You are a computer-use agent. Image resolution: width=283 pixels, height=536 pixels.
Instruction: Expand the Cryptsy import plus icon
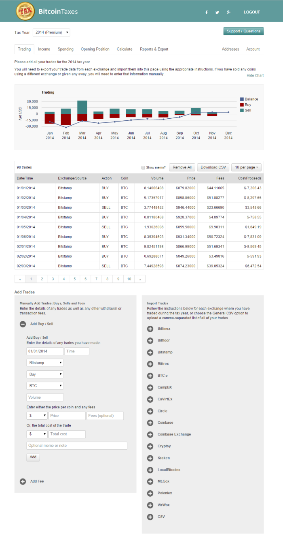pos(150,446)
